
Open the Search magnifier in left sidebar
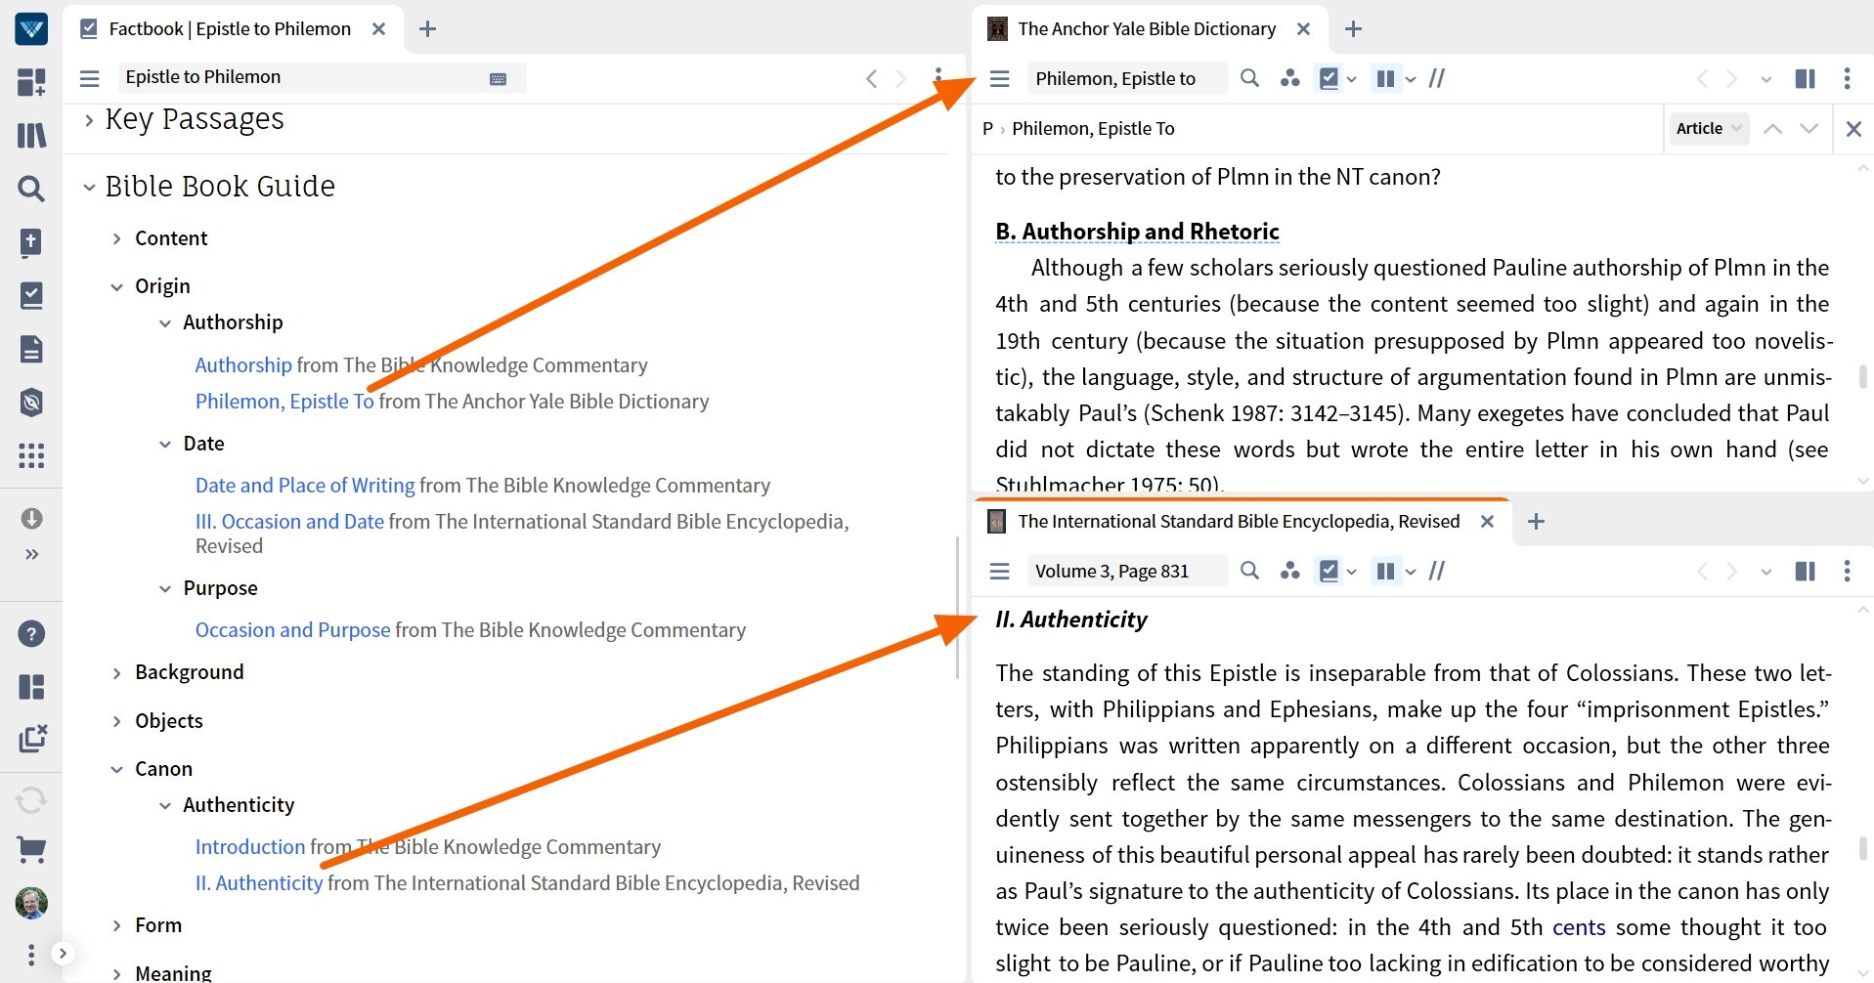click(x=31, y=189)
